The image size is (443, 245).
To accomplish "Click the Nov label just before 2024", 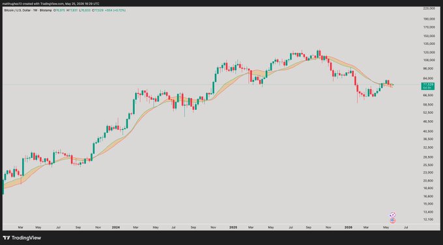I will pyautogui.click(x=98, y=227).
